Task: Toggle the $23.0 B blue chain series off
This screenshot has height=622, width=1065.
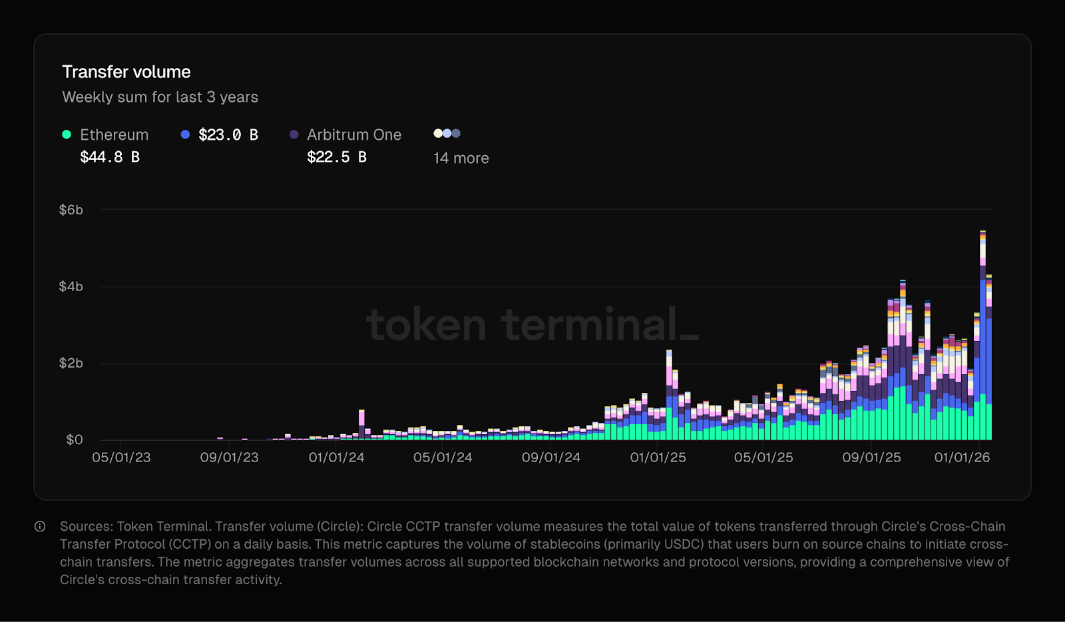Action: 228,135
